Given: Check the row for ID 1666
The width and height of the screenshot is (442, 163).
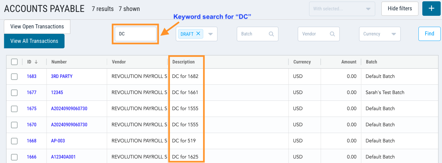Looking at the screenshot, I should coord(14,157).
